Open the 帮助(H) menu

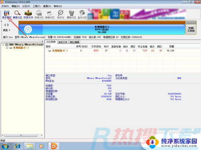click(x=58, y=6)
